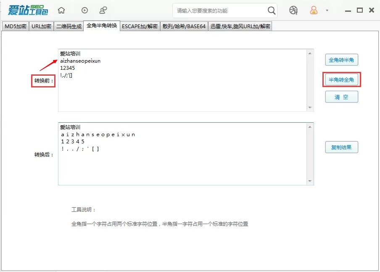The image size is (380, 272).
Task: Close the application window
Action: click(x=372, y=10)
